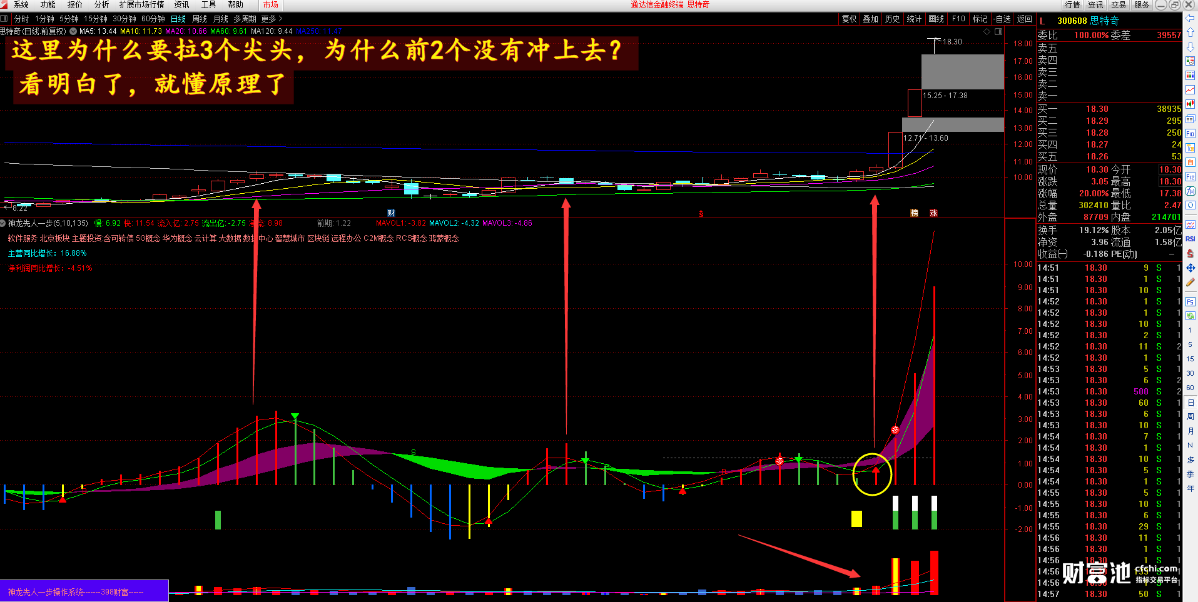This screenshot has height=602, width=1198.
Task: Click the F10 button in chart toolbar
Action: point(958,19)
